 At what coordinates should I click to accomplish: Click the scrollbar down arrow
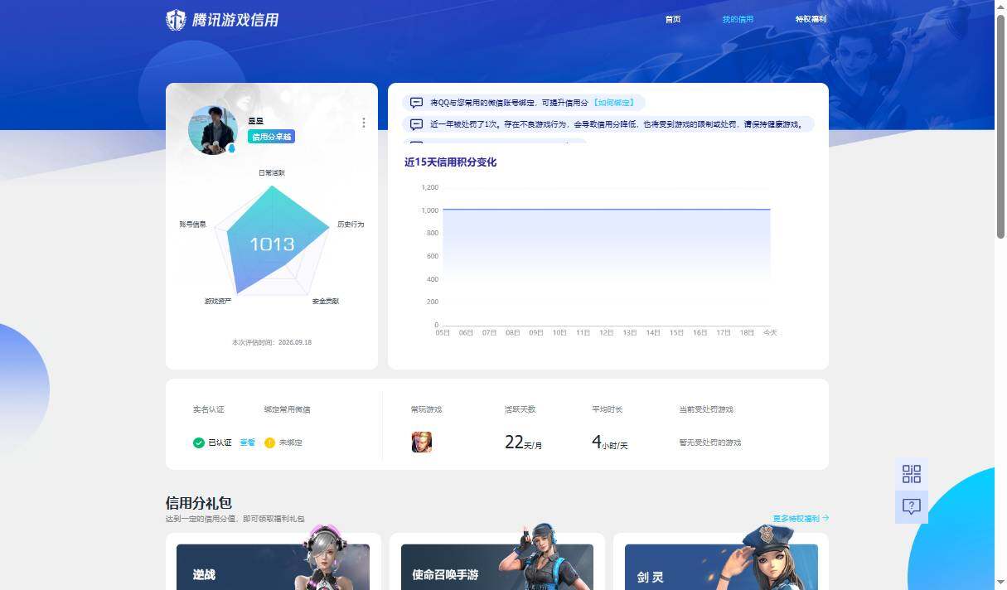click(x=1000, y=583)
